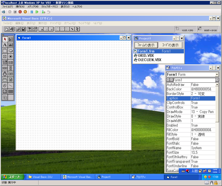222x186 pixels.
Task: Click the property value edit field showing Form1
Action: (x=194, y=80)
